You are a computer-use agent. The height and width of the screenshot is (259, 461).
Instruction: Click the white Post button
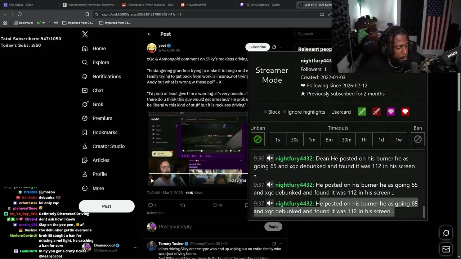[107, 206]
